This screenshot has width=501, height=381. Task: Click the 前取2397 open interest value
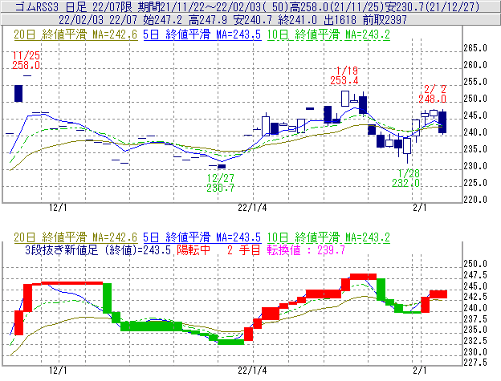click(385, 20)
